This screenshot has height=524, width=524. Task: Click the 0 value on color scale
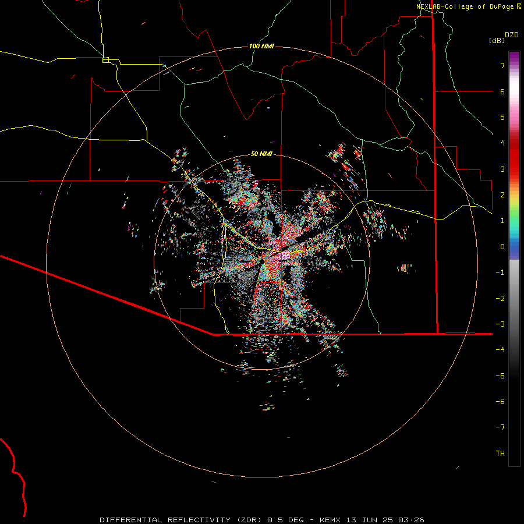502,247
